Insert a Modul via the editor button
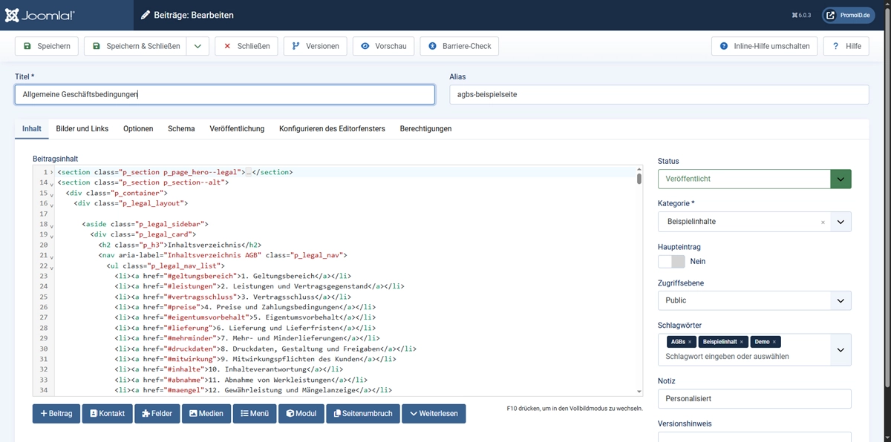The image size is (891, 442). pos(301,413)
